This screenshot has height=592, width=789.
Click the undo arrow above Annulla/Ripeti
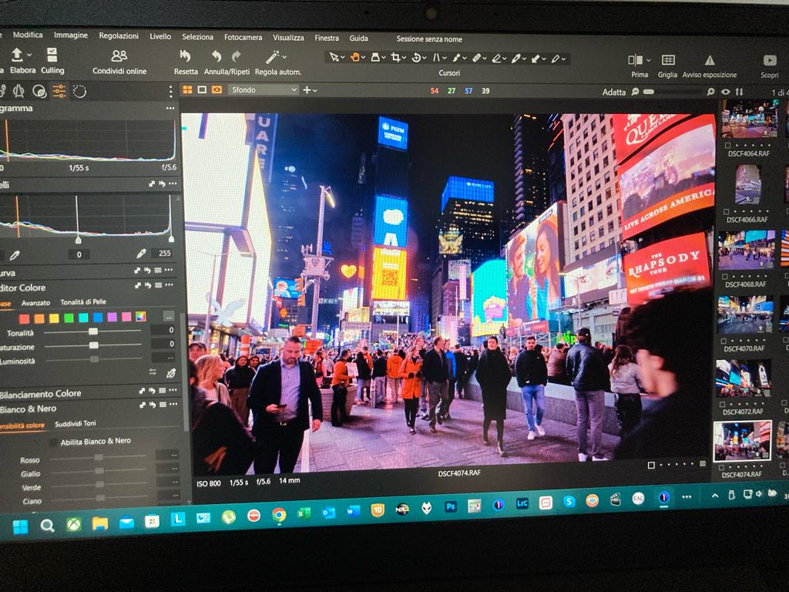tap(217, 56)
